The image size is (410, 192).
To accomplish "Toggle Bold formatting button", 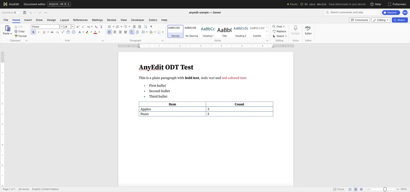I will pos(33,32).
